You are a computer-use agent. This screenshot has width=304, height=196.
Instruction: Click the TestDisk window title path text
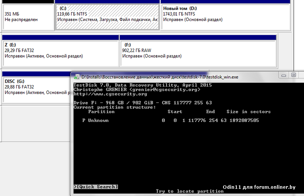tap(160, 77)
